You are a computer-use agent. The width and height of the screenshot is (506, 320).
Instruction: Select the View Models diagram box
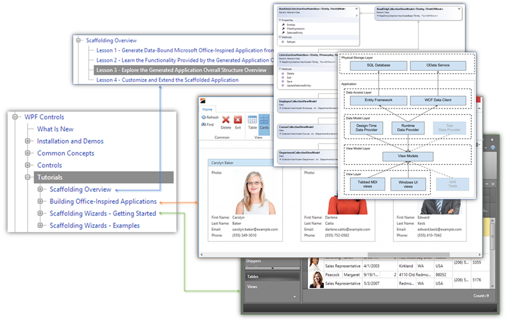407,156
